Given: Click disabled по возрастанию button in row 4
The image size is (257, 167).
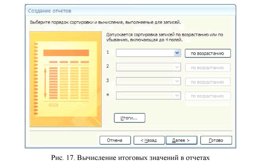Looking at the screenshot, I should pos(208,96).
